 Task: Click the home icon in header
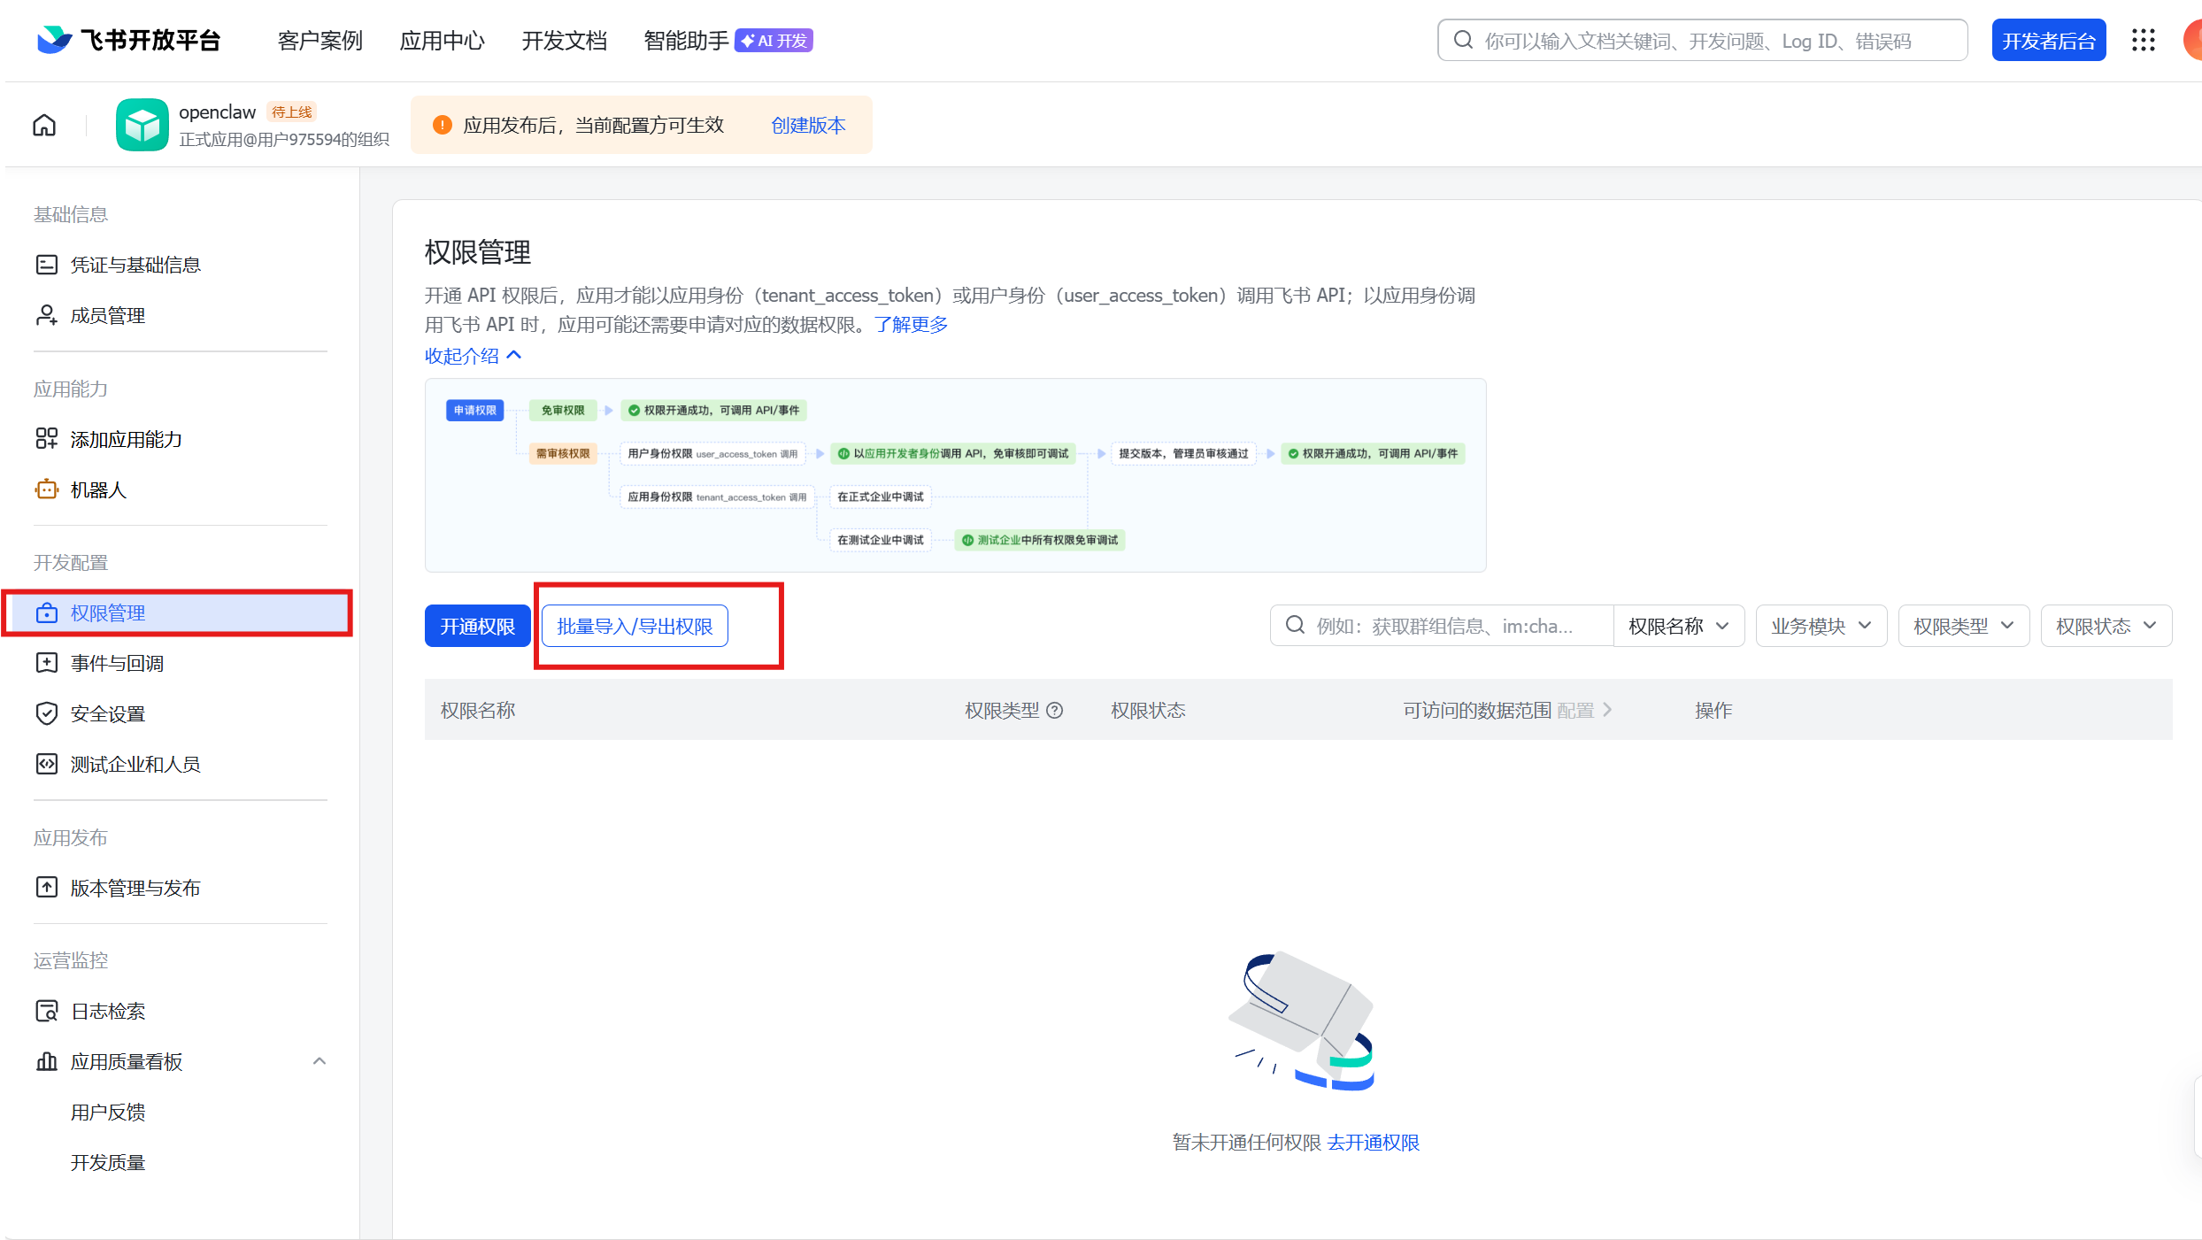[x=44, y=125]
